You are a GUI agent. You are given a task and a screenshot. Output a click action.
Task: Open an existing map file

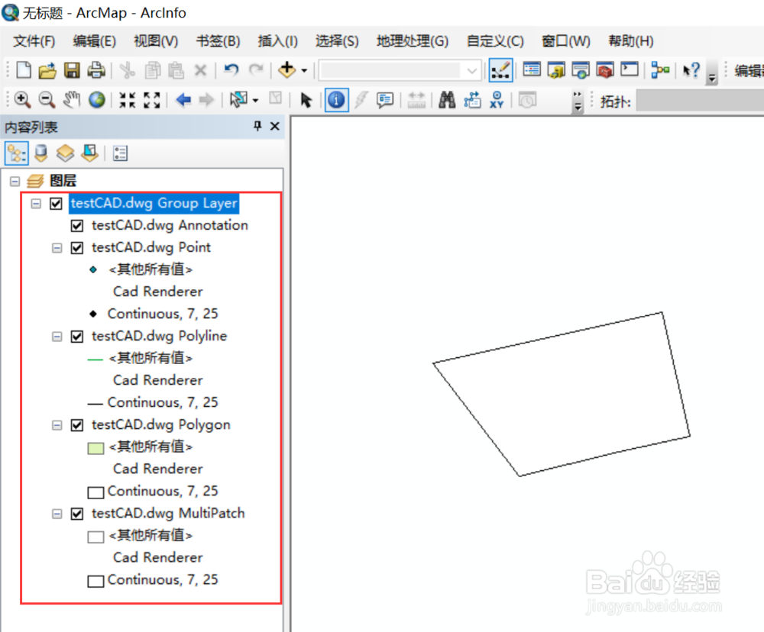click(47, 70)
